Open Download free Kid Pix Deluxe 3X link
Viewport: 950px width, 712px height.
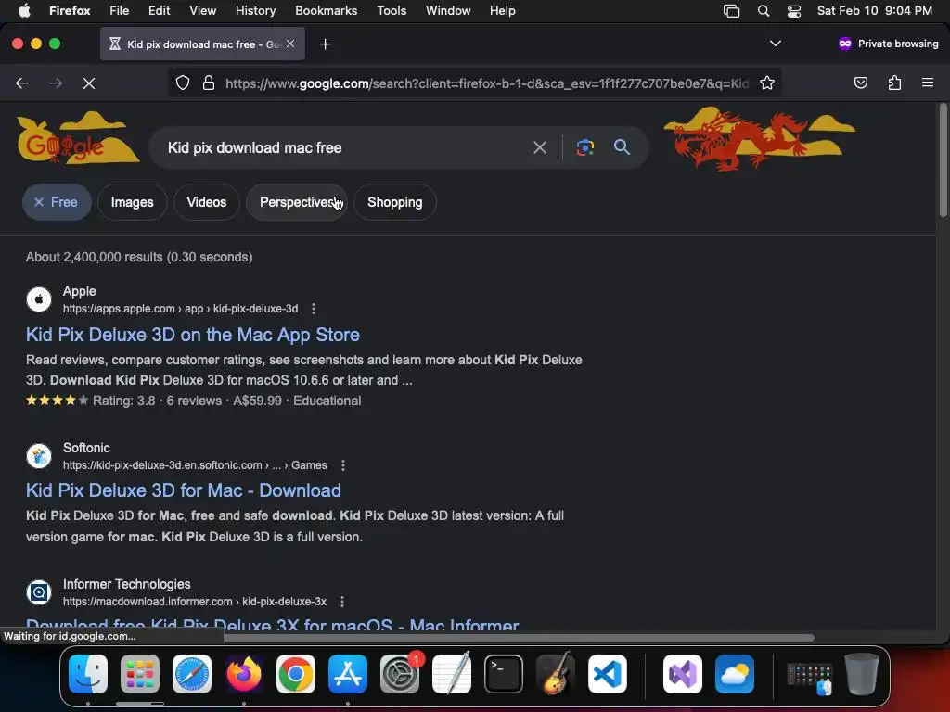pos(273,624)
